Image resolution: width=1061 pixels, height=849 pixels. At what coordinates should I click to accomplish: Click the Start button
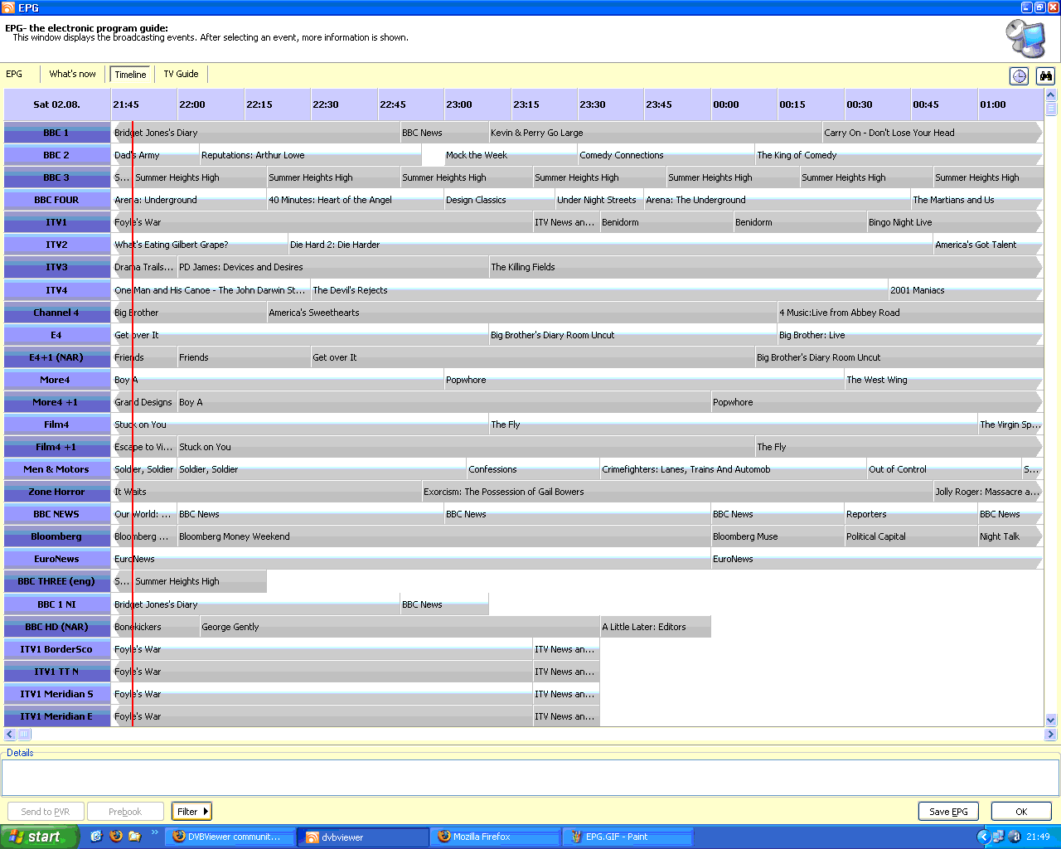click(x=39, y=837)
